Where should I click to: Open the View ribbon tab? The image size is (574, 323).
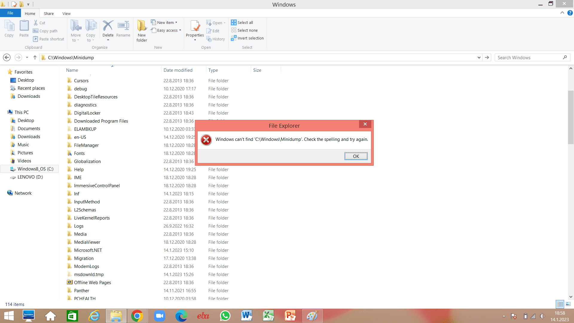[x=66, y=13]
